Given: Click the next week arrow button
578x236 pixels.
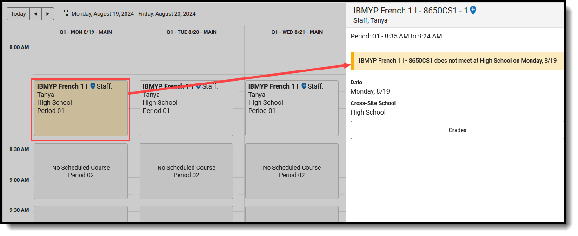Looking at the screenshot, I should click(x=48, y=14).
